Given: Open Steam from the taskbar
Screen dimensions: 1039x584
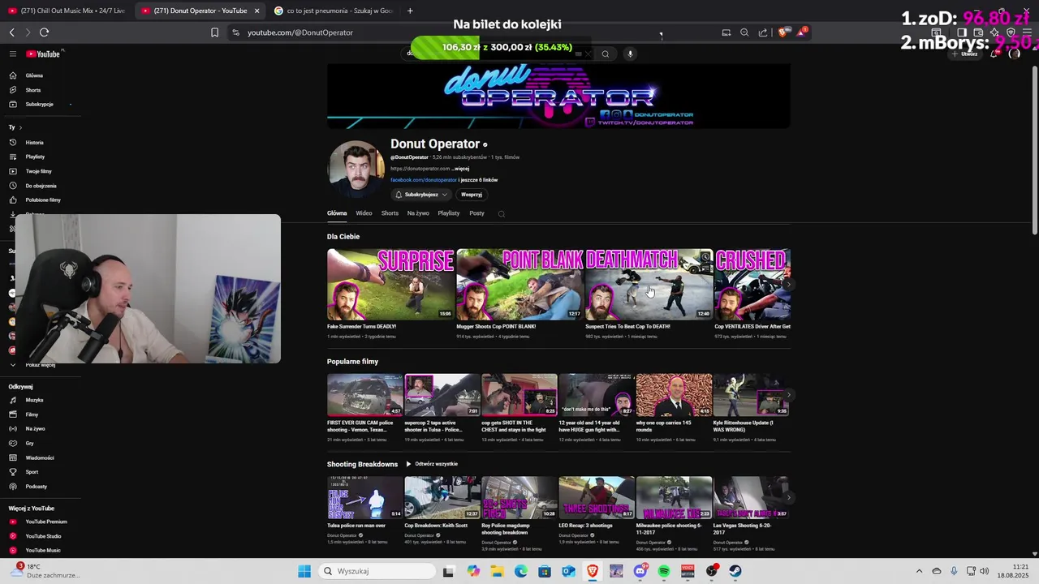Looking at the screenshot, I should coord(735,571).
